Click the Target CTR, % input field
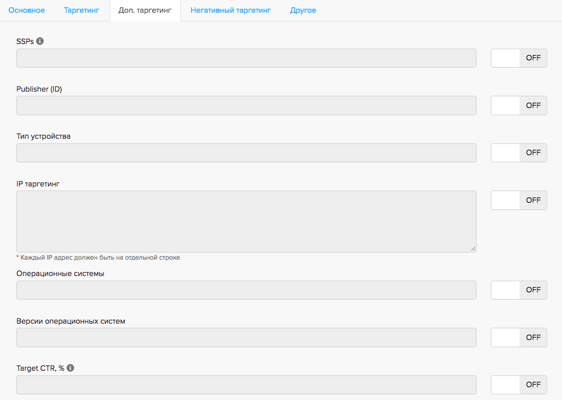 pyautogui.click(x=246, y=385)
